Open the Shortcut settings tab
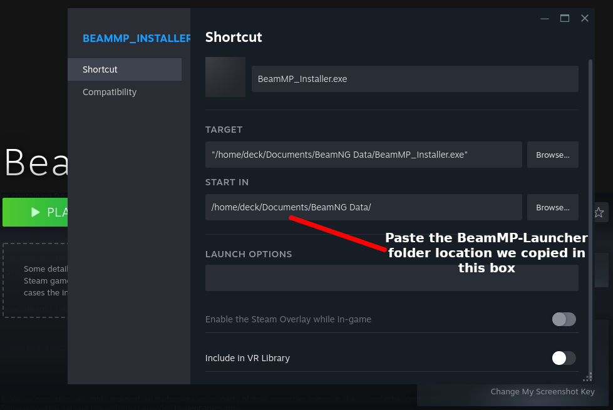 [x=125, y=69]
